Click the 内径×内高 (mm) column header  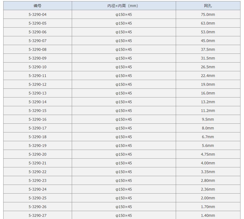click(124, 6)
